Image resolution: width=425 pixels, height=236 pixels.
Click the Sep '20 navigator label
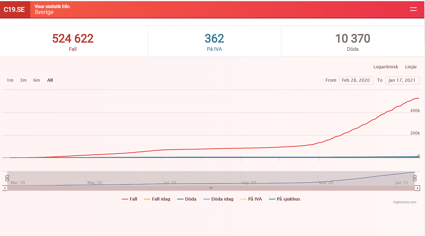[x=249, y=183]
